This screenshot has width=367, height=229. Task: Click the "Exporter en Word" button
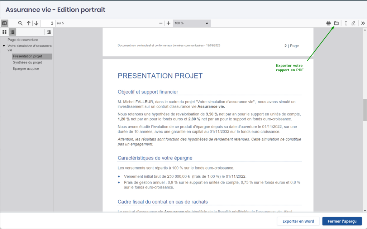pos(298,221)
